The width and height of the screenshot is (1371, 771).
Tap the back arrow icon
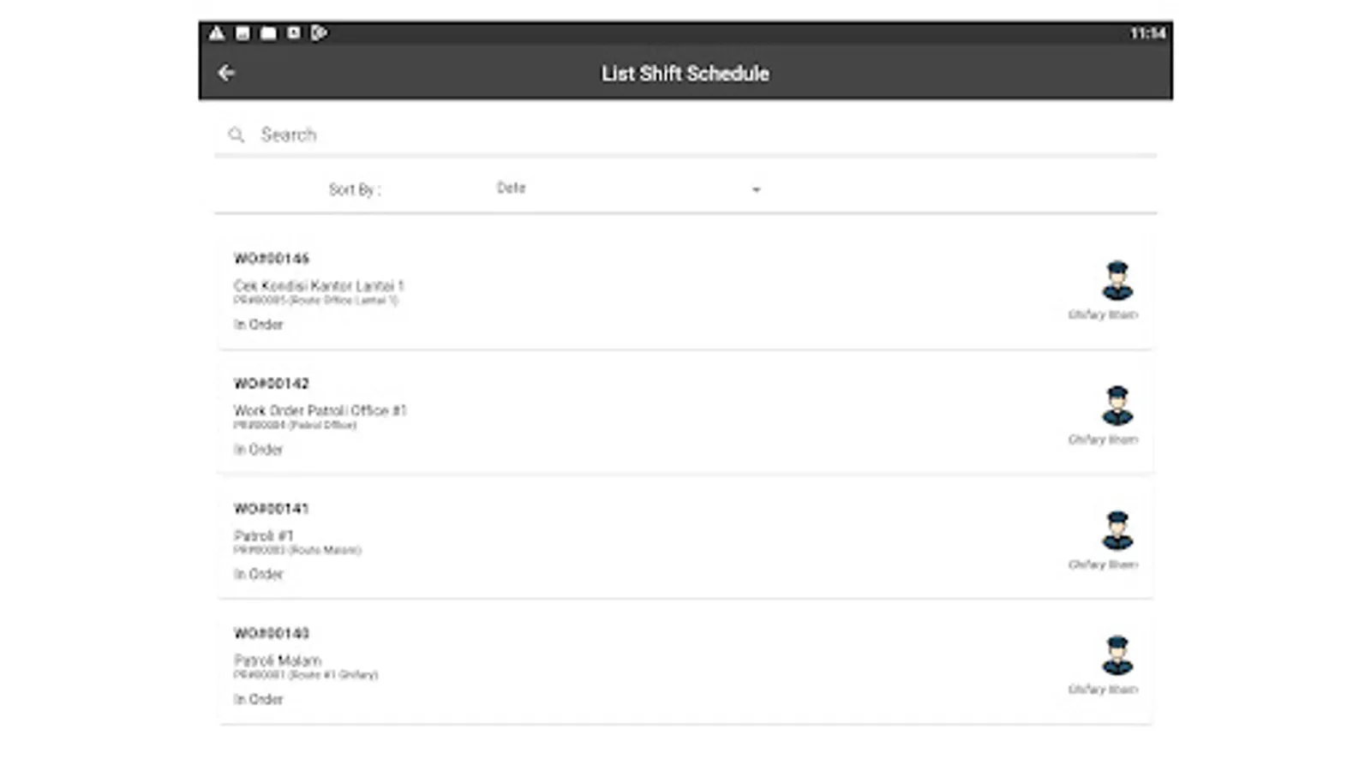tap(226, 74)
